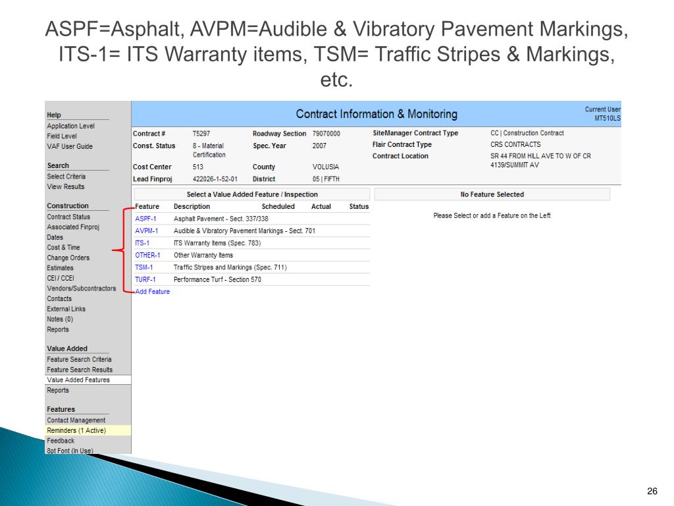Image resolution: width=674 pixels, height=506 pixels.
Task: Open Change Orders section
Action: (x=68, y=258)
